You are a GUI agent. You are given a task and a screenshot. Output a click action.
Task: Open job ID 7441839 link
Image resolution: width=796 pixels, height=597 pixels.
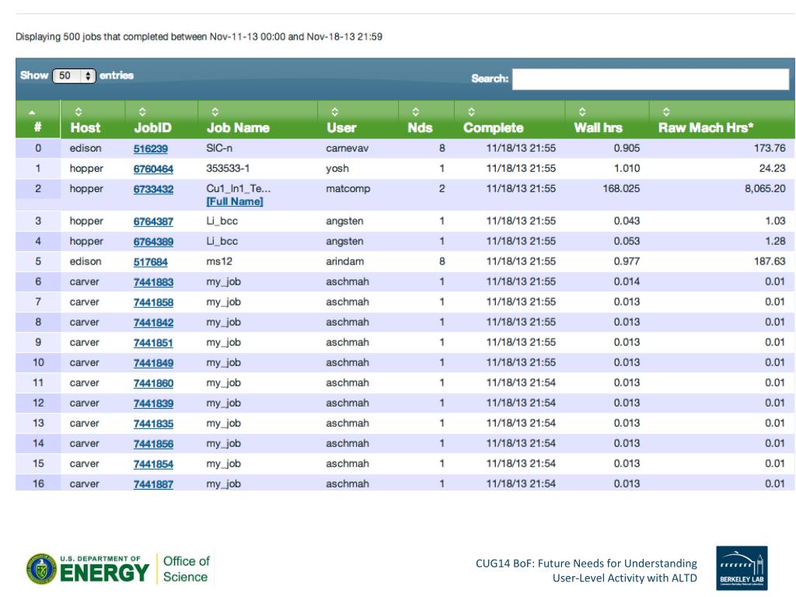pyautogui.click(x=153, y=403)
